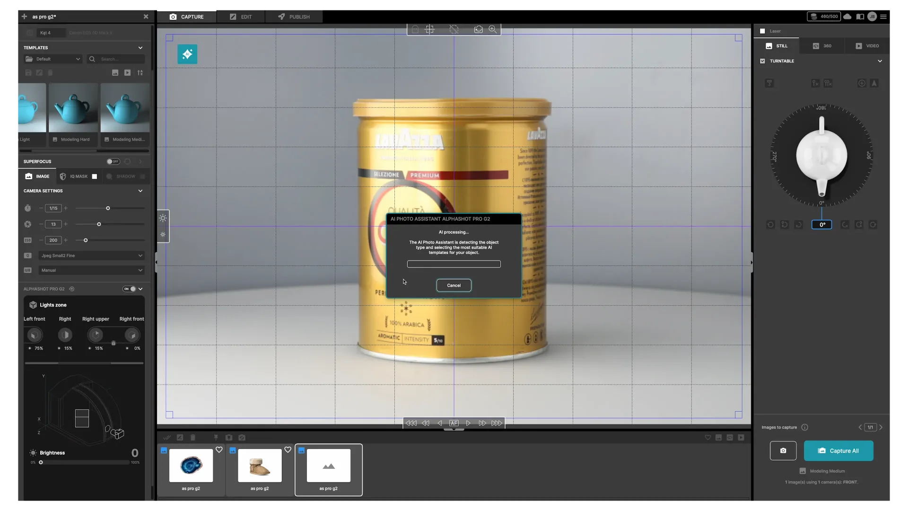Click the trash icon in the gallery toolbar
Image resolution: width=908 pixels, height=511 pixels.
(x=193, y=438)
